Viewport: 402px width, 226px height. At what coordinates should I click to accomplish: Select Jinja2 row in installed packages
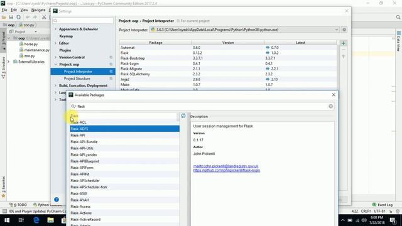click(x=228, y=80)
